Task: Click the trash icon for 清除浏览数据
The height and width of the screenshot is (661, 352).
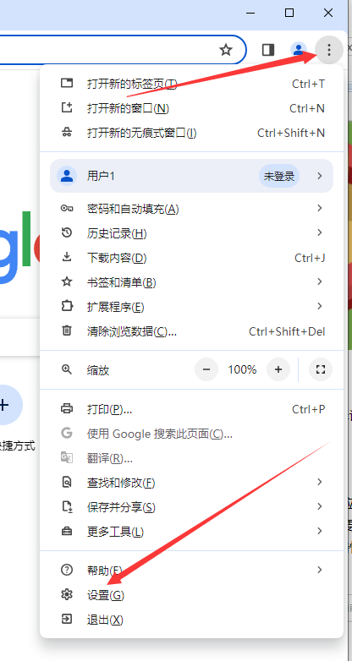Action: [67, 330]
